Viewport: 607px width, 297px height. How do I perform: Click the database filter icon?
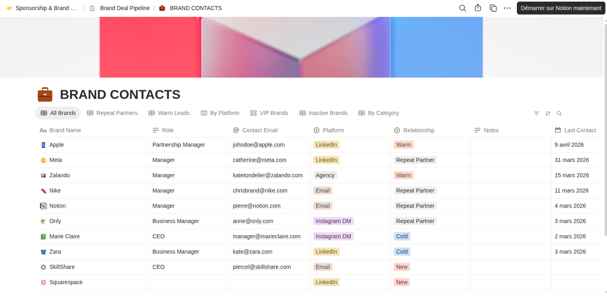coord(537,113)
